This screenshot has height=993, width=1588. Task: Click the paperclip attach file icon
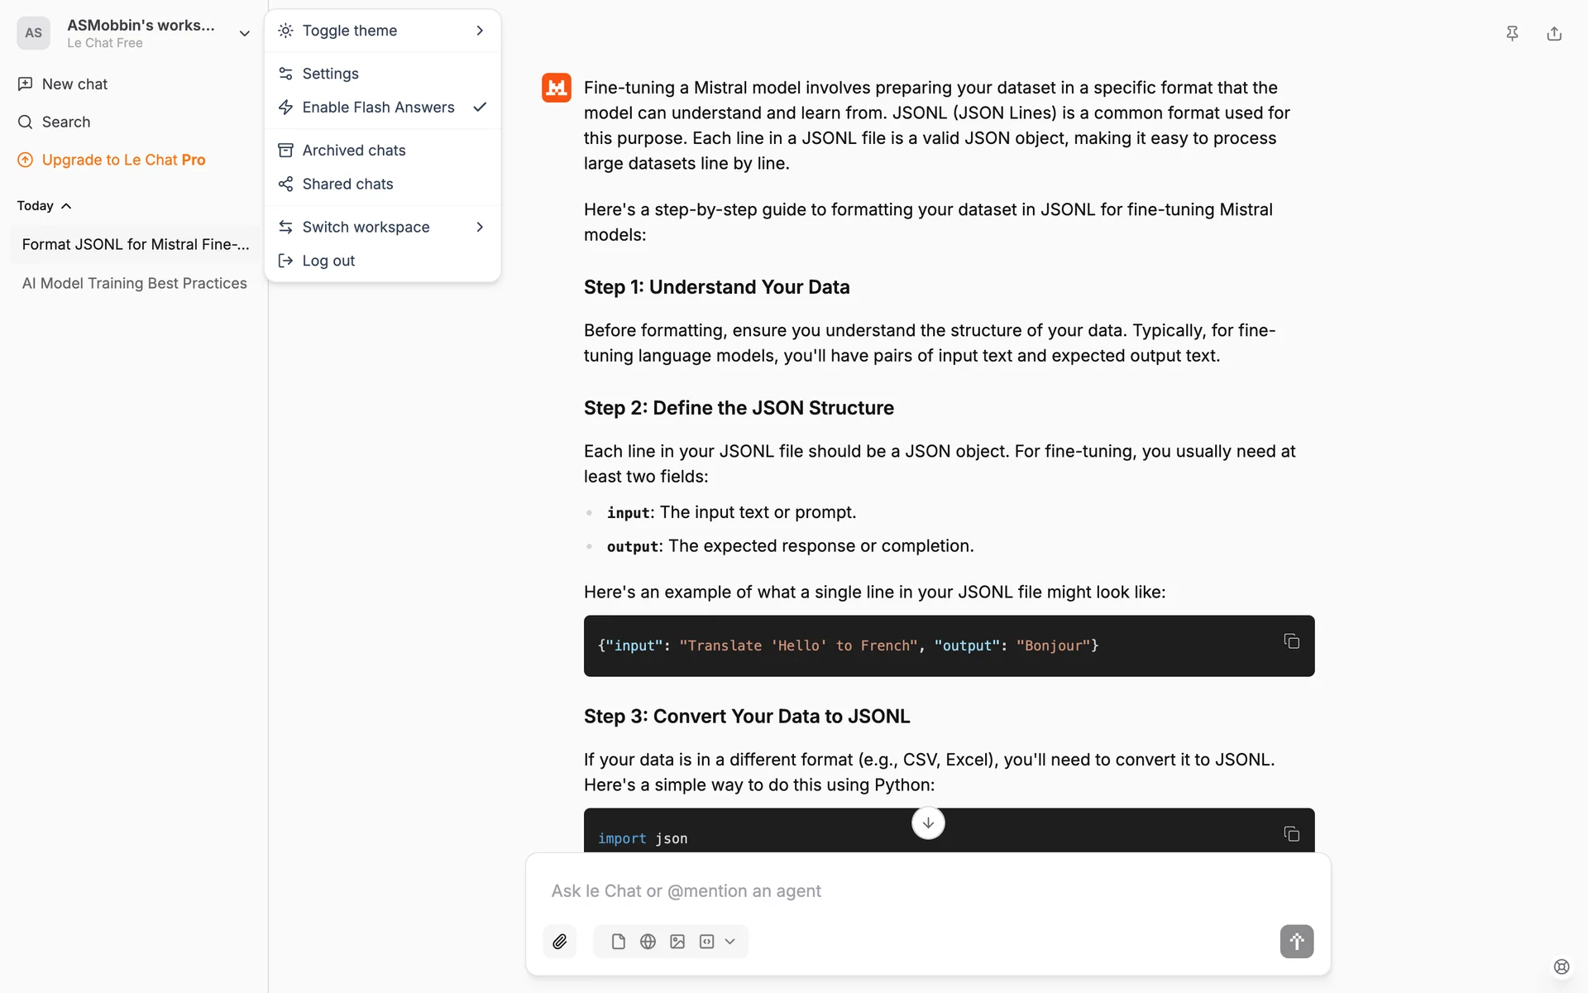click(560, 942)
